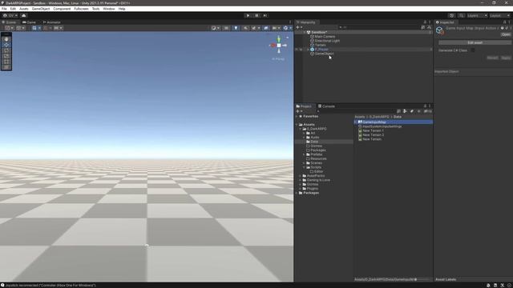Expand the GameInputMap asset
This screenshot has width=513, height=288.
pyautogui.click(x=356, y=122)
